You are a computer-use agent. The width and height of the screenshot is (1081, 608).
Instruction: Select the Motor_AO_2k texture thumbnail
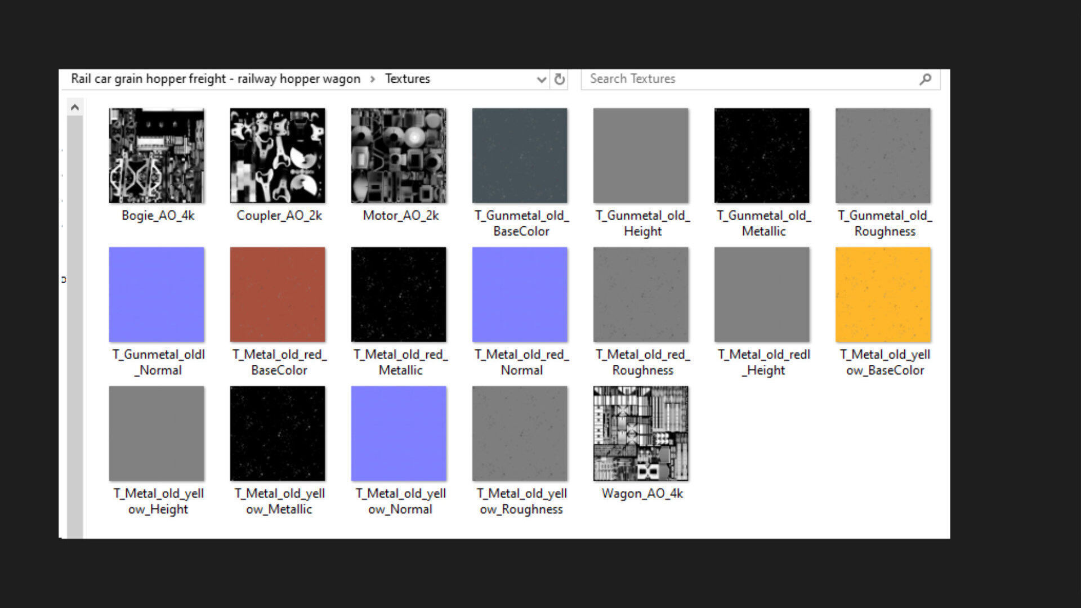click(399, 156)
